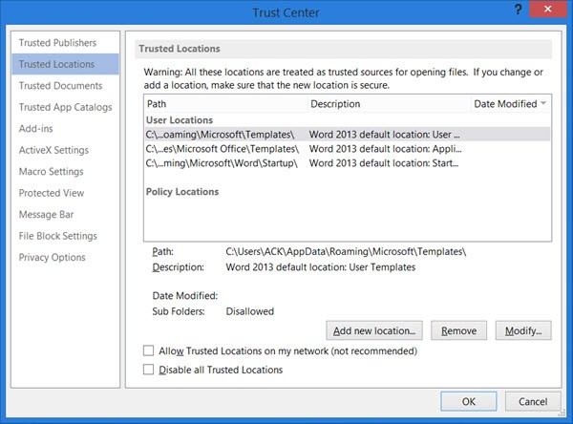Select the Microsoft Office\Templates location row
573x424 pixels.
pyautogui.click(x=348, y=149)
